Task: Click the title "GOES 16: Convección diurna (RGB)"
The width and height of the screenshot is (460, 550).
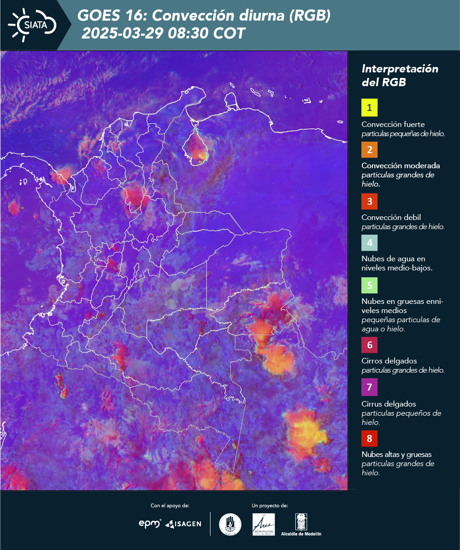Action: click(204, 16)
